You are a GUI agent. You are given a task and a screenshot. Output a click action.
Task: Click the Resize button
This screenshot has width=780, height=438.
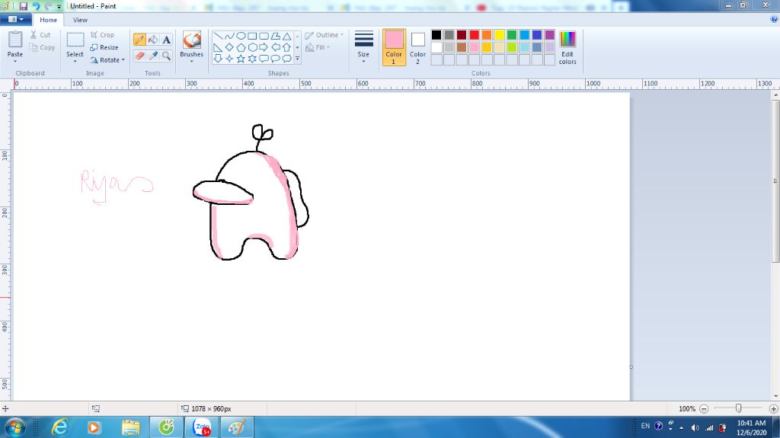pyautogui.click(x=104, y=47)
